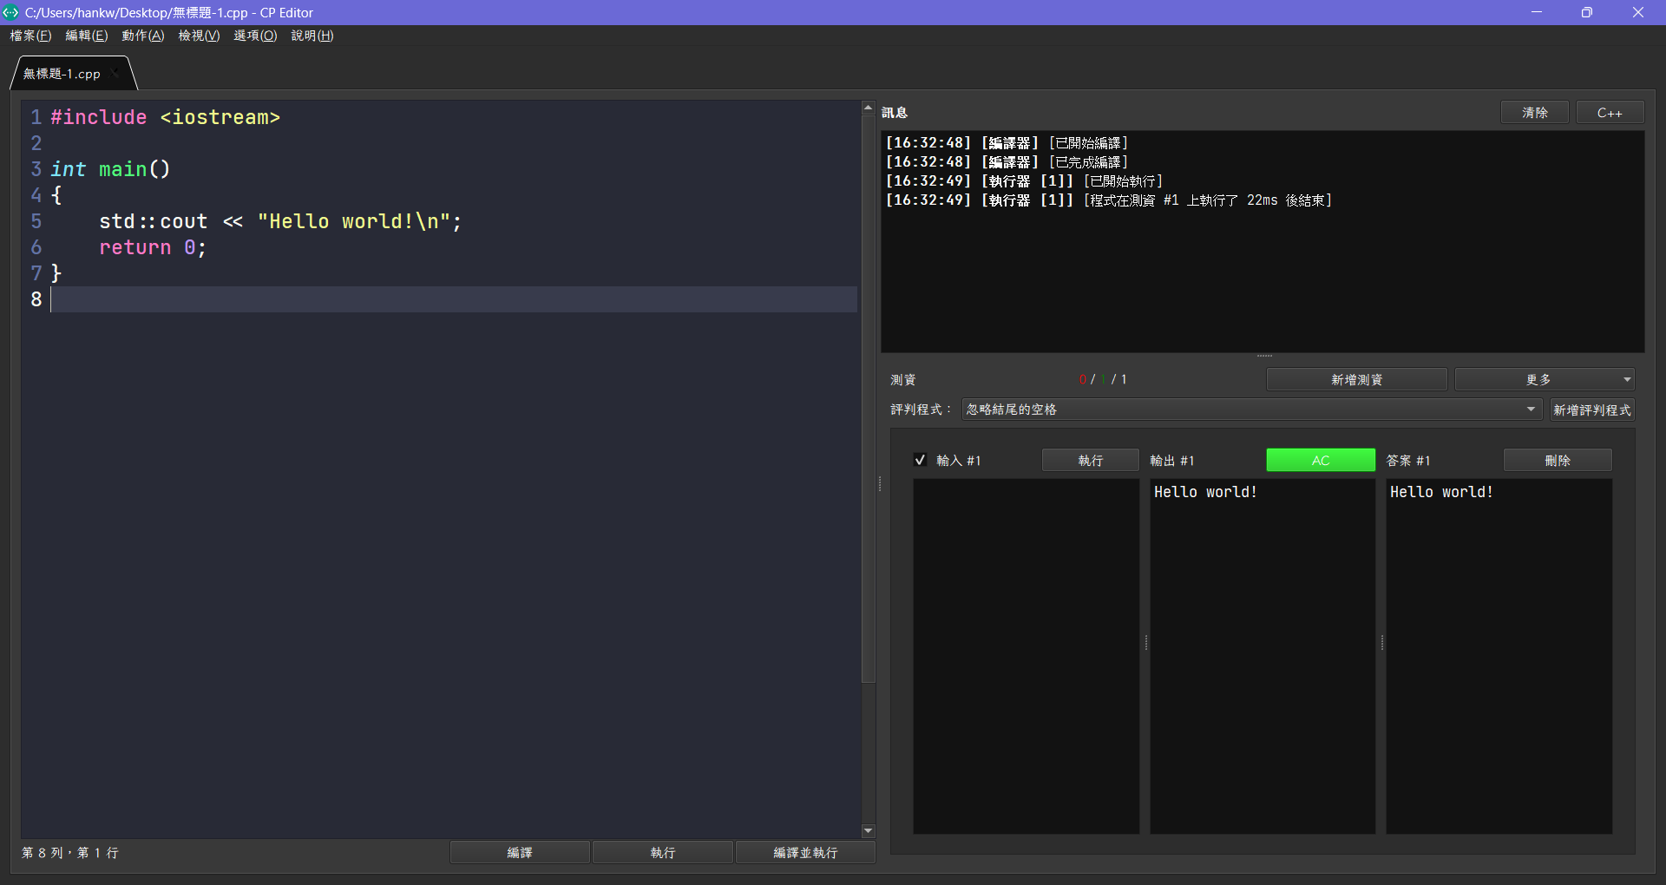Click the log line [編譯器] [已完成編譯]
The image size is (1666, 885).
click(x=1007, y=162)
